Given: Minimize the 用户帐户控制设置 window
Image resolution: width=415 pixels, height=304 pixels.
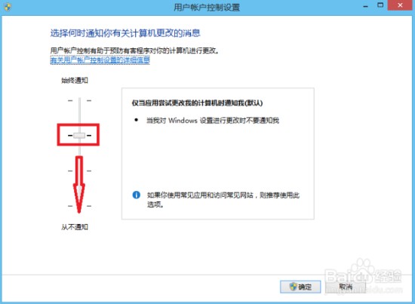Looking at the screenshot, I should 366,6.
